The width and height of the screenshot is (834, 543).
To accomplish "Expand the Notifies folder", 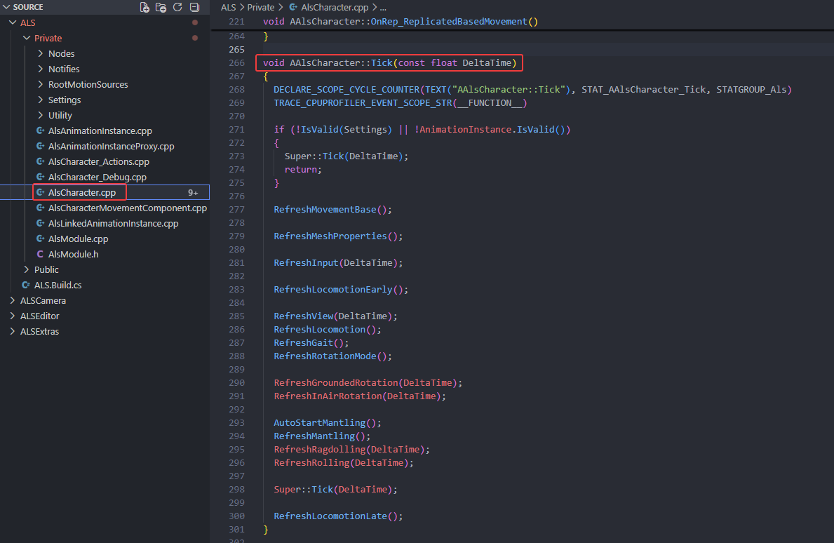I will click(41, 69).
